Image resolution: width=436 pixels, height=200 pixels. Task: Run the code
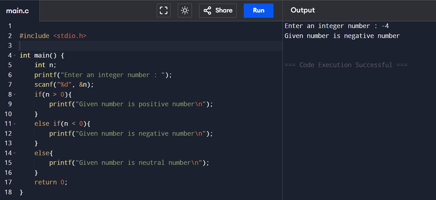[x=258, y=11]
